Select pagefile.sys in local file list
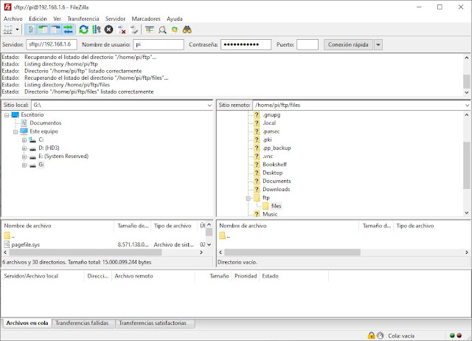 click(25, 244)
